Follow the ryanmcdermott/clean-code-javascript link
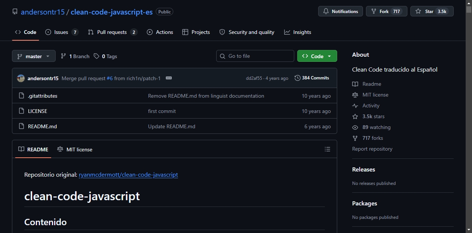472x233 pixels. click(128, 174)
